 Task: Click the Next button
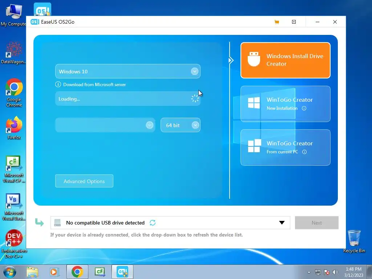pyautogui.click(x=317, y=223)
